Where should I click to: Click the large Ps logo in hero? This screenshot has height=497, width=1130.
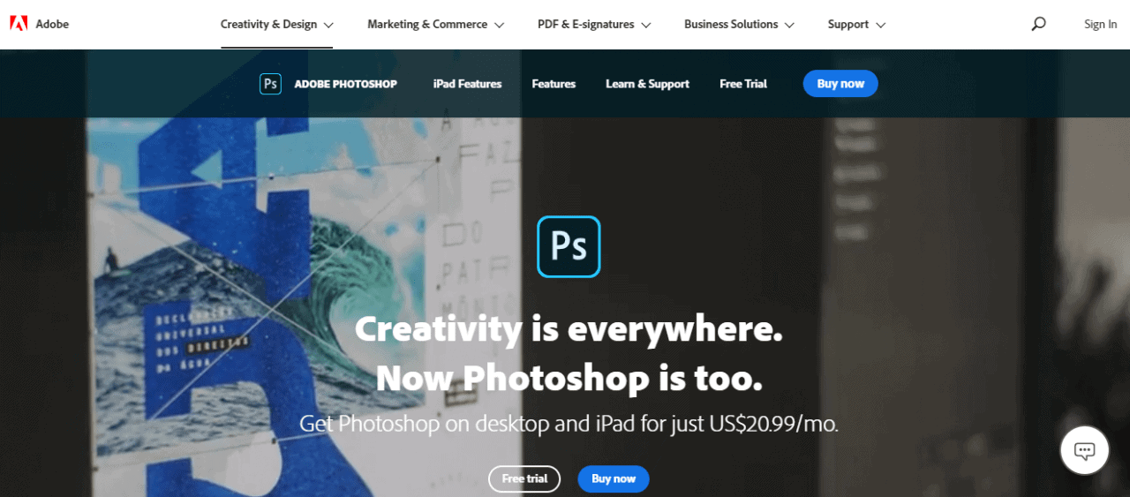[x=569, y=246]
